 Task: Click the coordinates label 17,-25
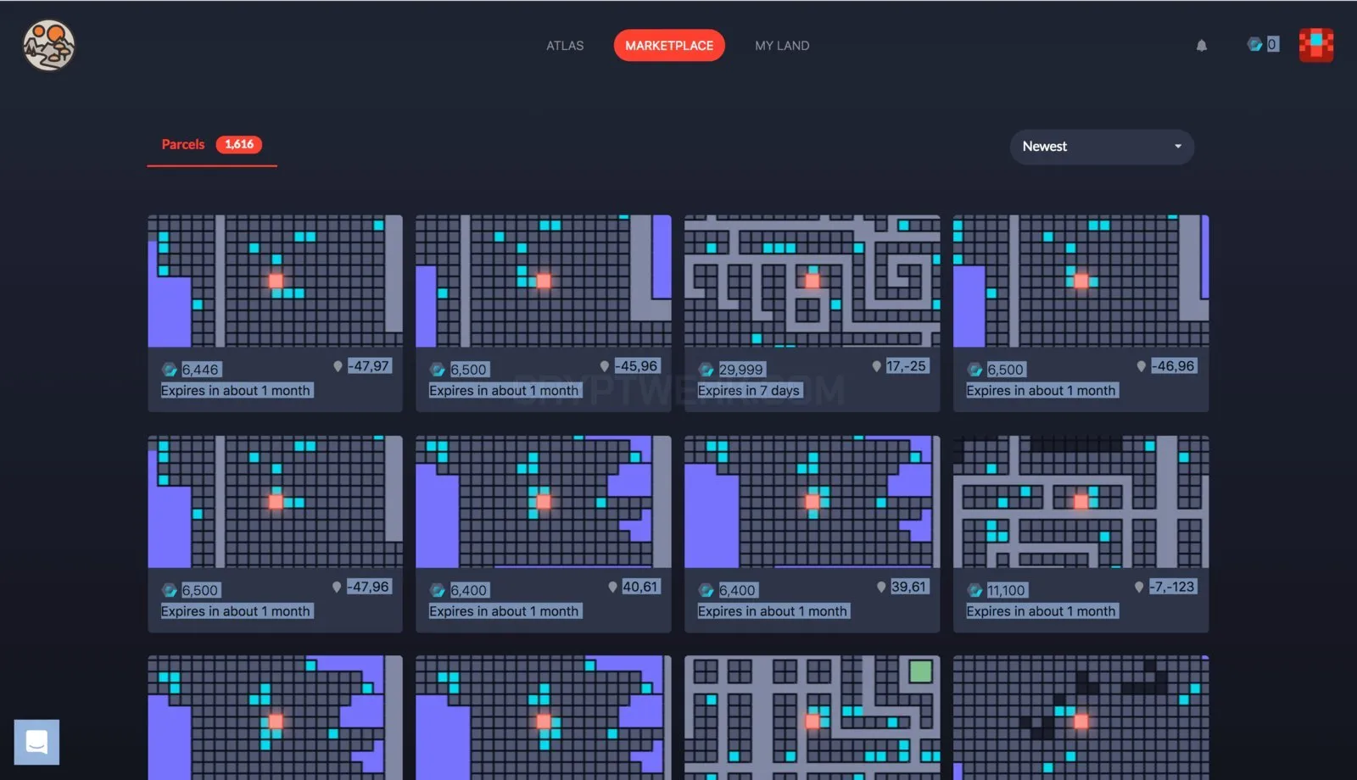[907, 366]
